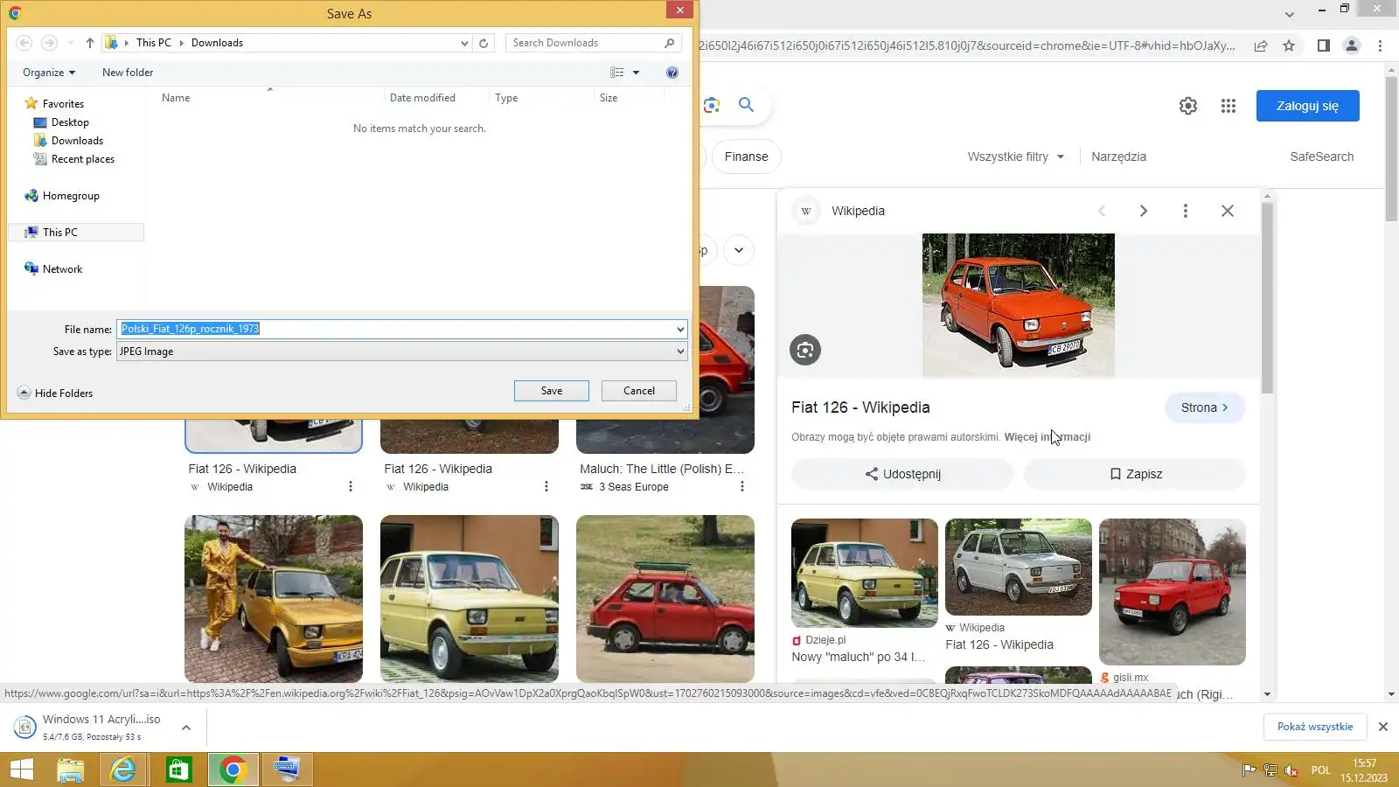This screenshot has width=1399, height=787.
Task: Bookmark this page with the star icon
Action: click(x=1289, y=45)
